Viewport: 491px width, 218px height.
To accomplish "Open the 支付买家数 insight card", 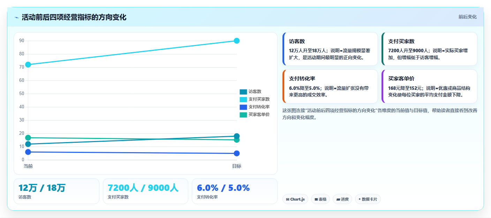I will point(430,49).
